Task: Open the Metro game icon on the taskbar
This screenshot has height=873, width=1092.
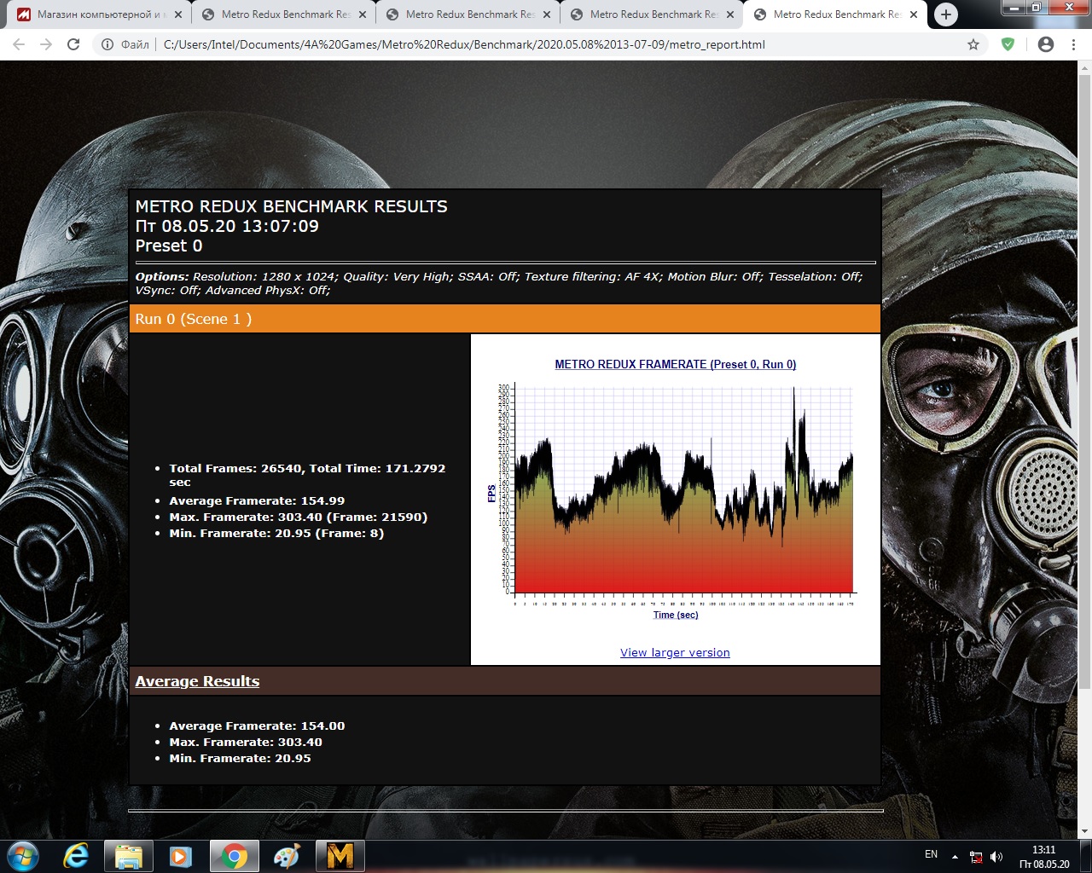Action: coord(340,856)
